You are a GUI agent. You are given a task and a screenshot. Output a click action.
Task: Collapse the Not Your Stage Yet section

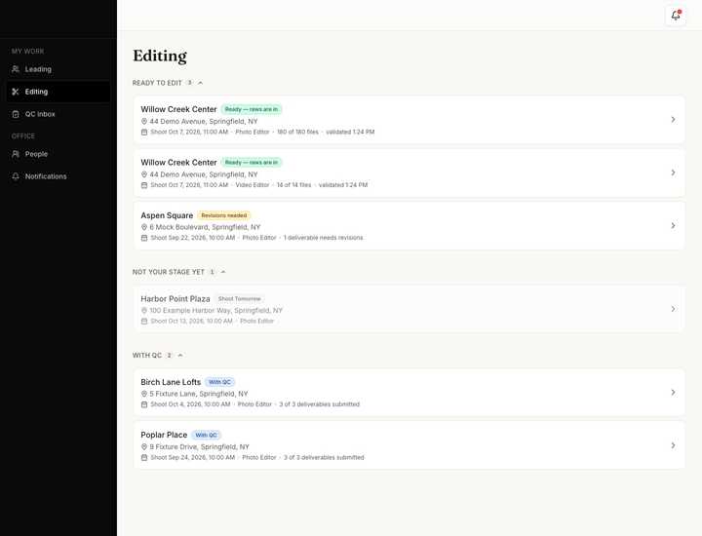223,272
